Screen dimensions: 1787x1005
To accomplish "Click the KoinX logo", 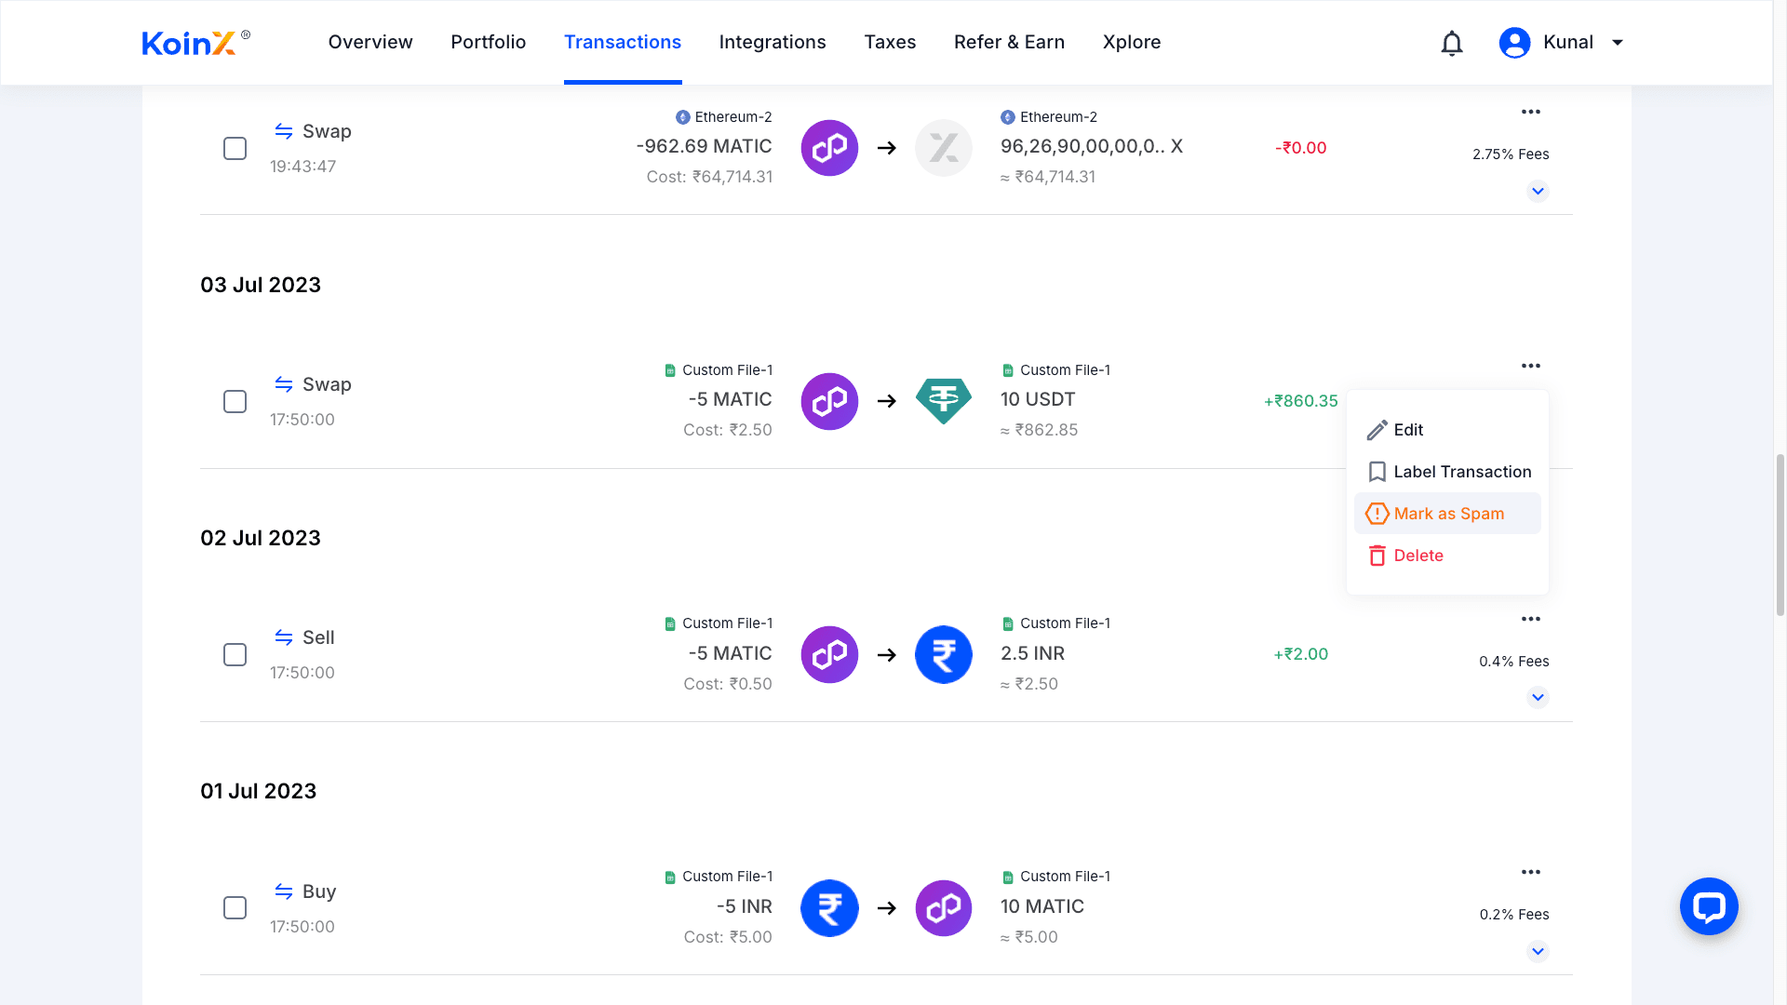I will click(189, 43).
